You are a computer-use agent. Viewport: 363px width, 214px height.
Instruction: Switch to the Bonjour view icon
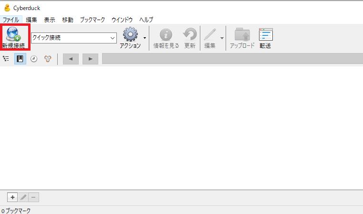coord(48,59)
